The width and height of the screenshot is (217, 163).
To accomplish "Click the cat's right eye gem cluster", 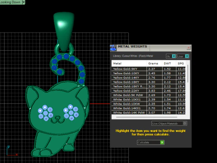I will coord(71,112).
